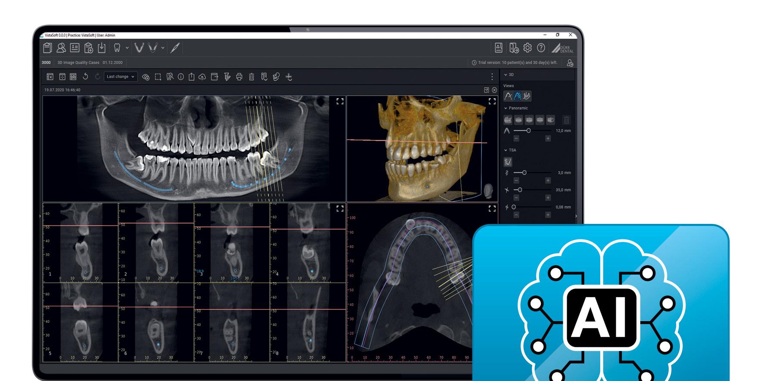Image resolution: width=763 pixels, height=381 pixels.
Task: Click the implant screw icon
Action: pos(227,77)
